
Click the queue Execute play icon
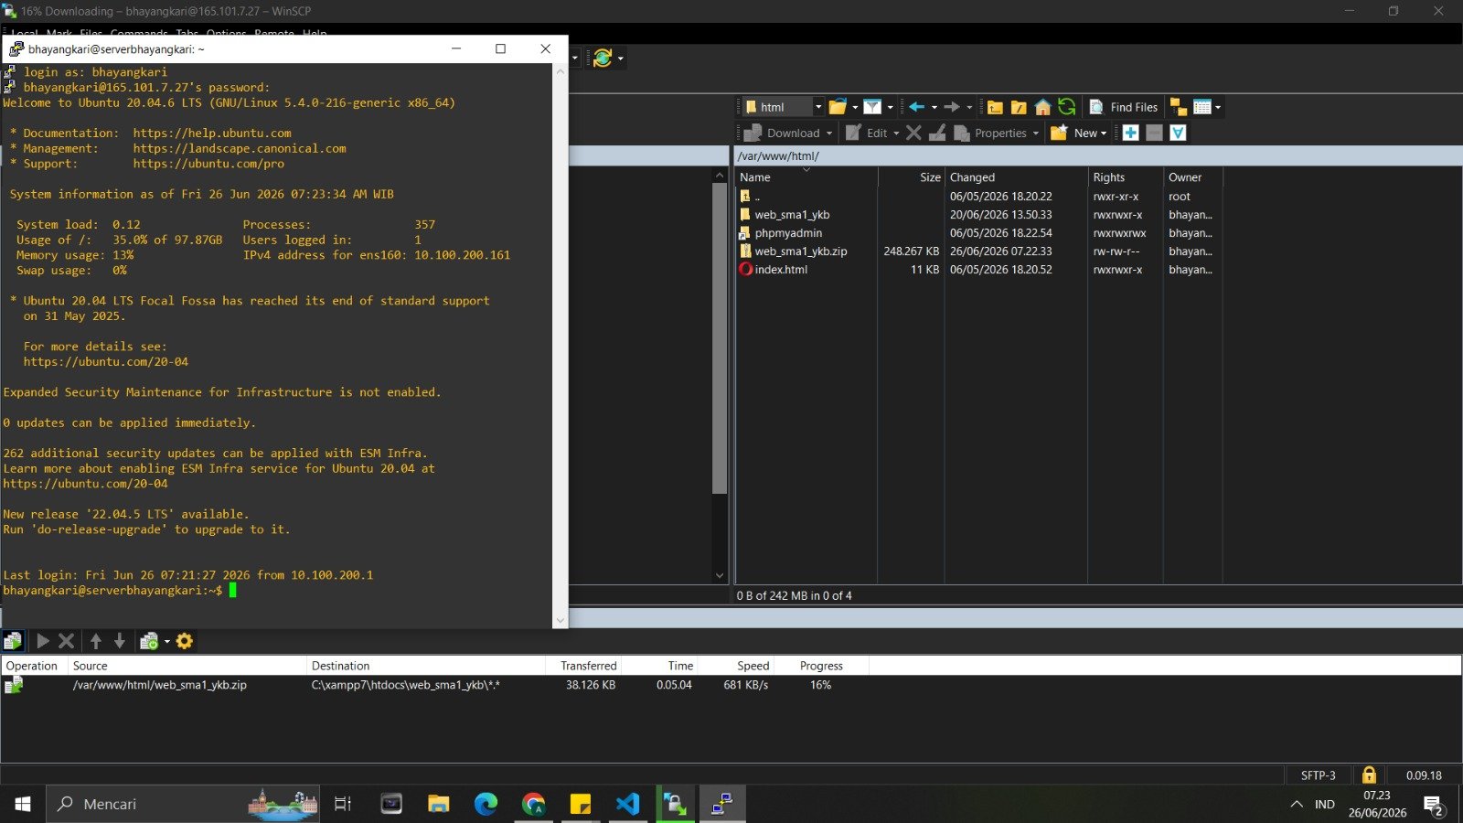pos(42,641)
